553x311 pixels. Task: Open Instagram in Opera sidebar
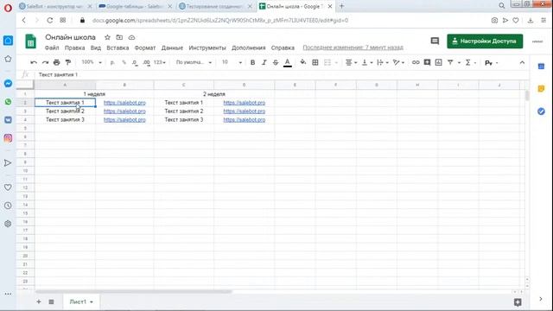point(8,138)
